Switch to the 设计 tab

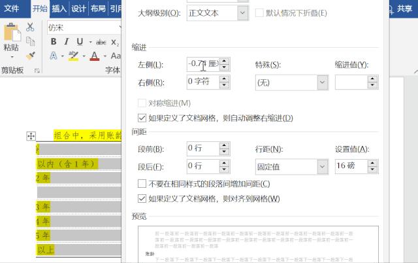point(78,9)
